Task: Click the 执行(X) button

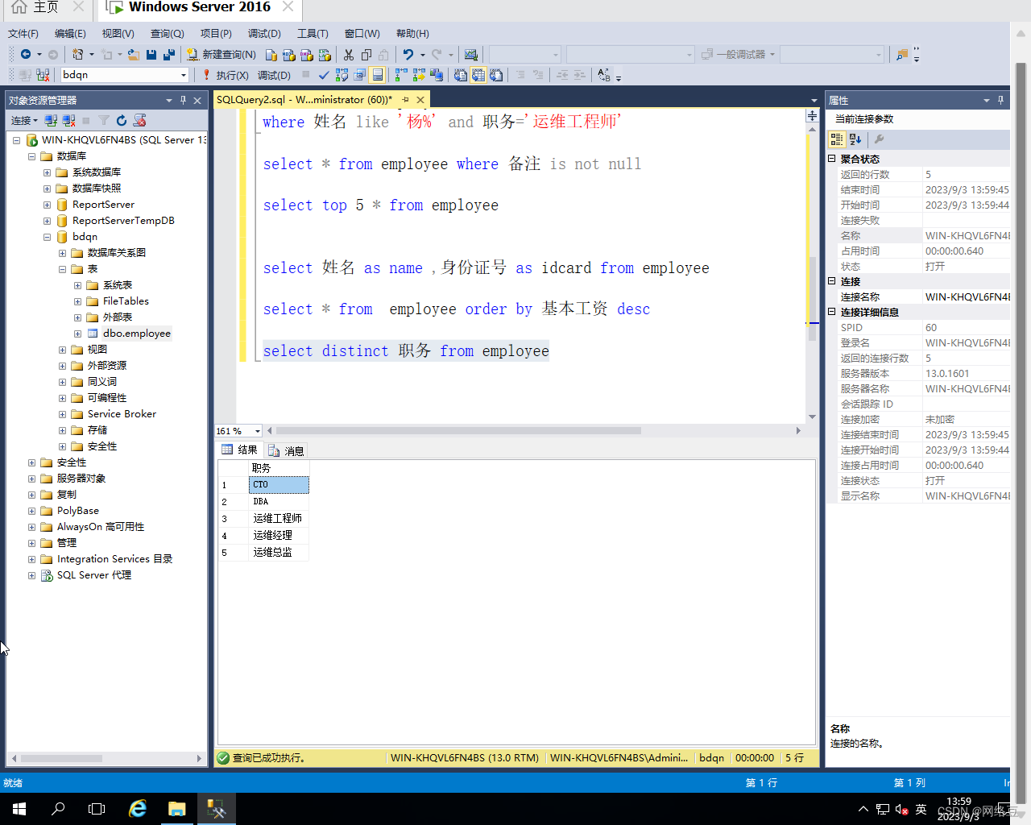Action: pyautogui.click(x=225, y=75)
